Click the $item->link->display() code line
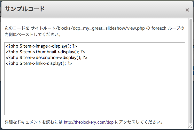The width and height of the screenshot is (194, 130). pos(39,64)
